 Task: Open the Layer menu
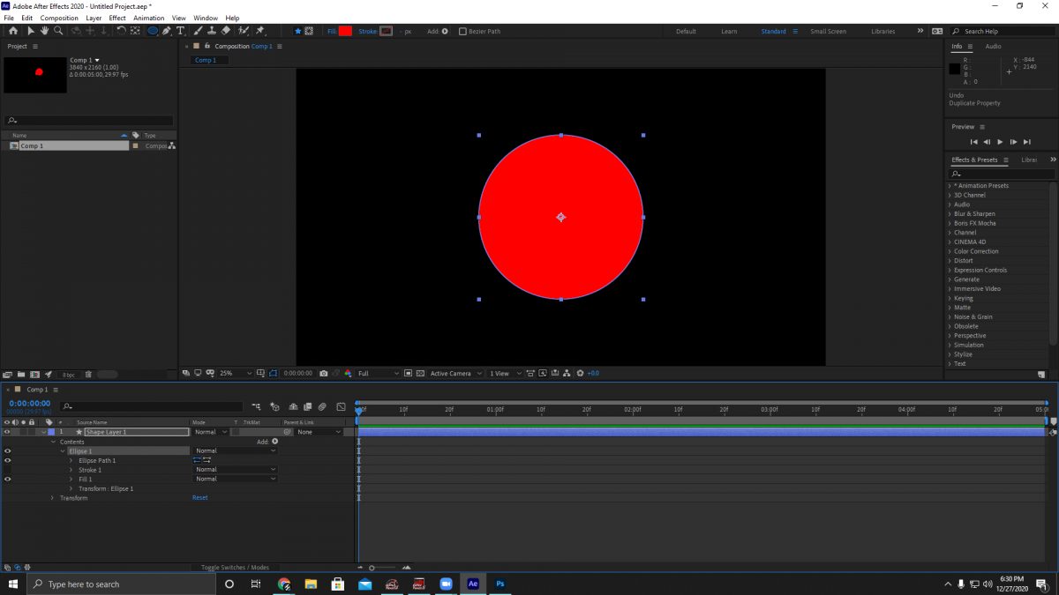coord(94,18)
